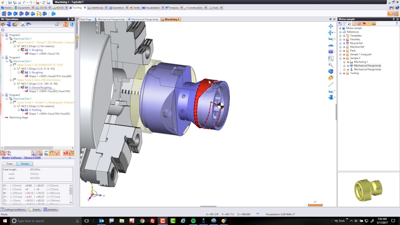
Task: Open the Scenario tab at bottom
Action: [x=50, y=209]
